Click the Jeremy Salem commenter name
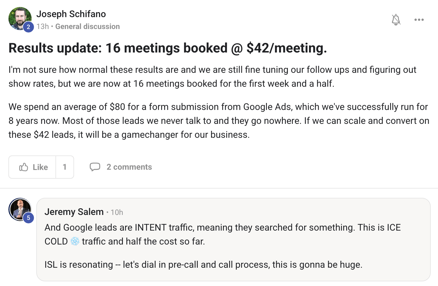 pyautogui.click(x=74, y=212)
